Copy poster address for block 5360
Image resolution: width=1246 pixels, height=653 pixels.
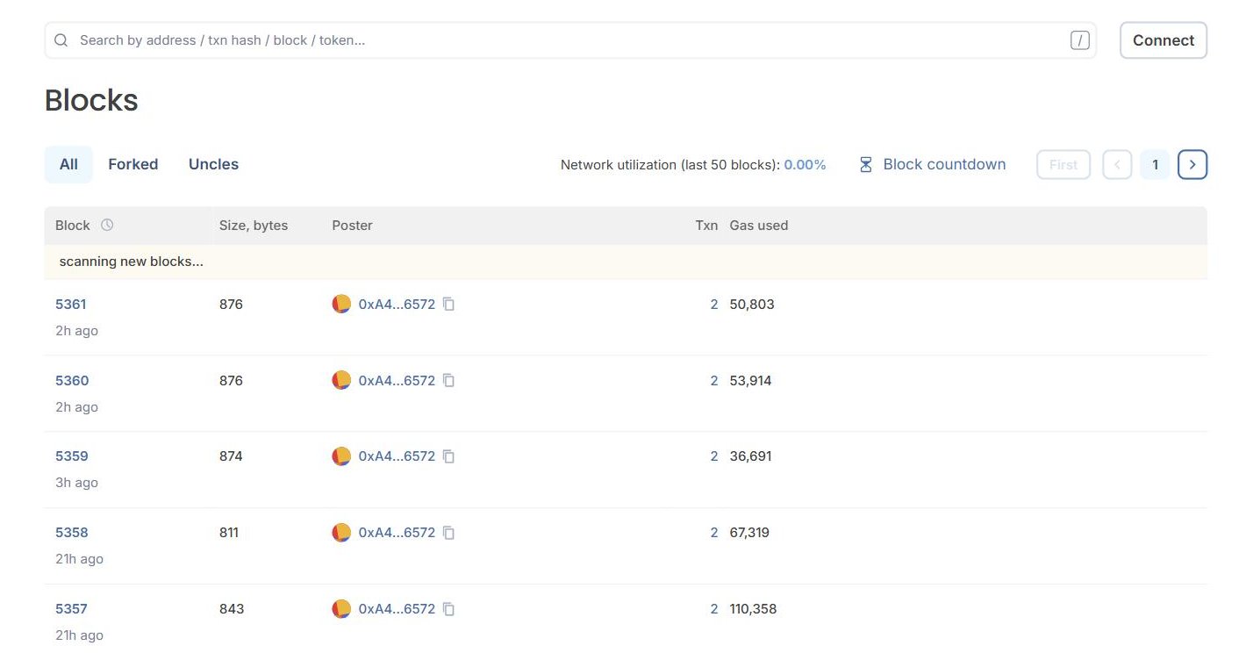click(448, 381)
